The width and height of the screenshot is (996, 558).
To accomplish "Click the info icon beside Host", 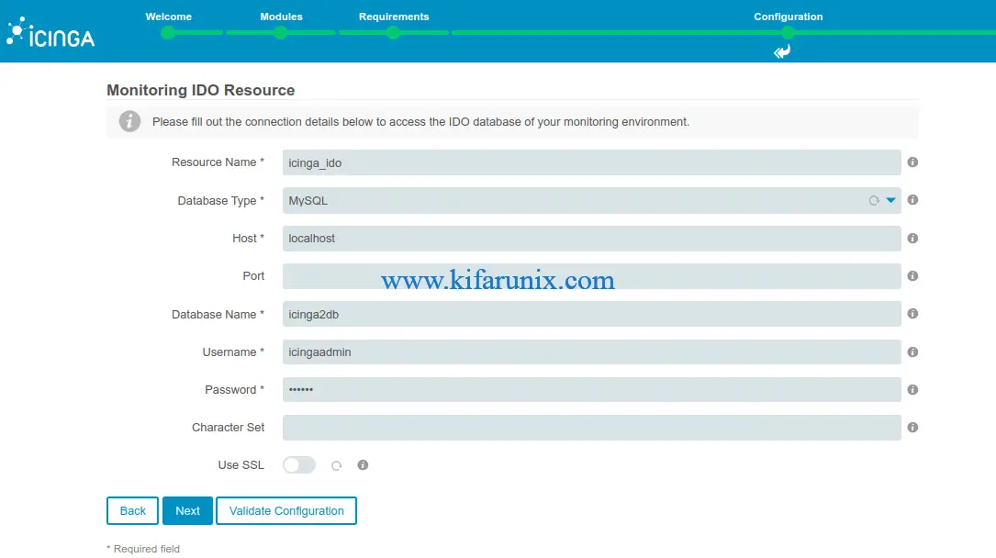I will (912, 238).
